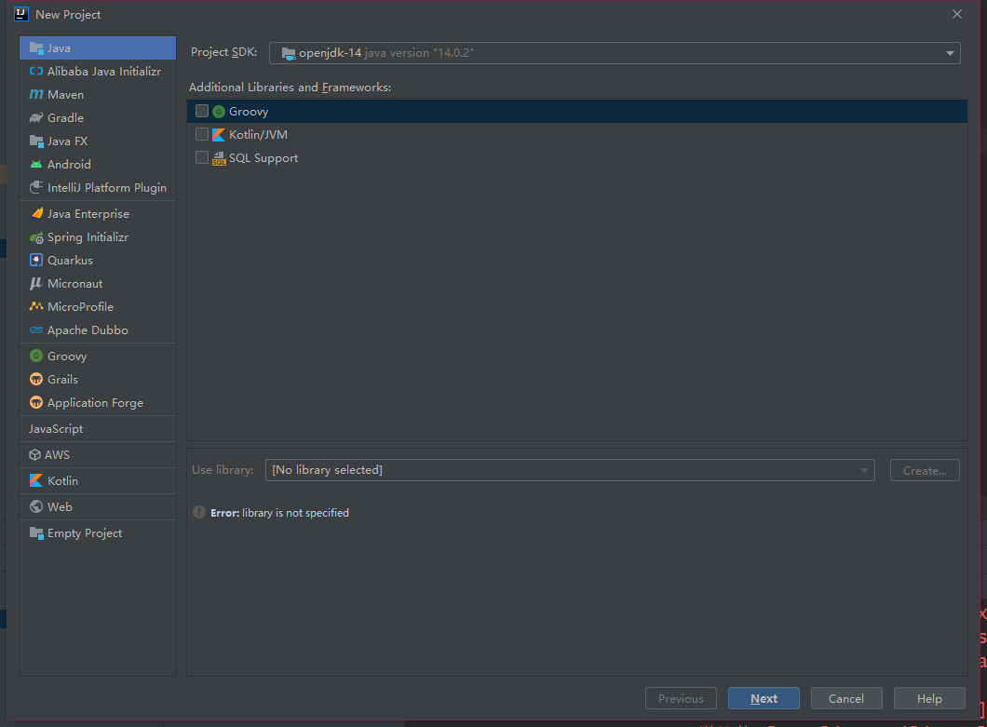Image resolution: width=987 pixels, height=727 pixels.
Task: Click the Web globe icon
Action: 36,506
